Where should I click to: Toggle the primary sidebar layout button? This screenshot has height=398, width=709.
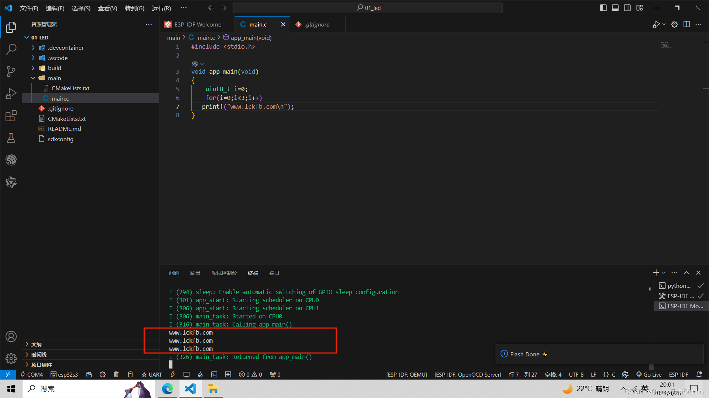point(603,8)
